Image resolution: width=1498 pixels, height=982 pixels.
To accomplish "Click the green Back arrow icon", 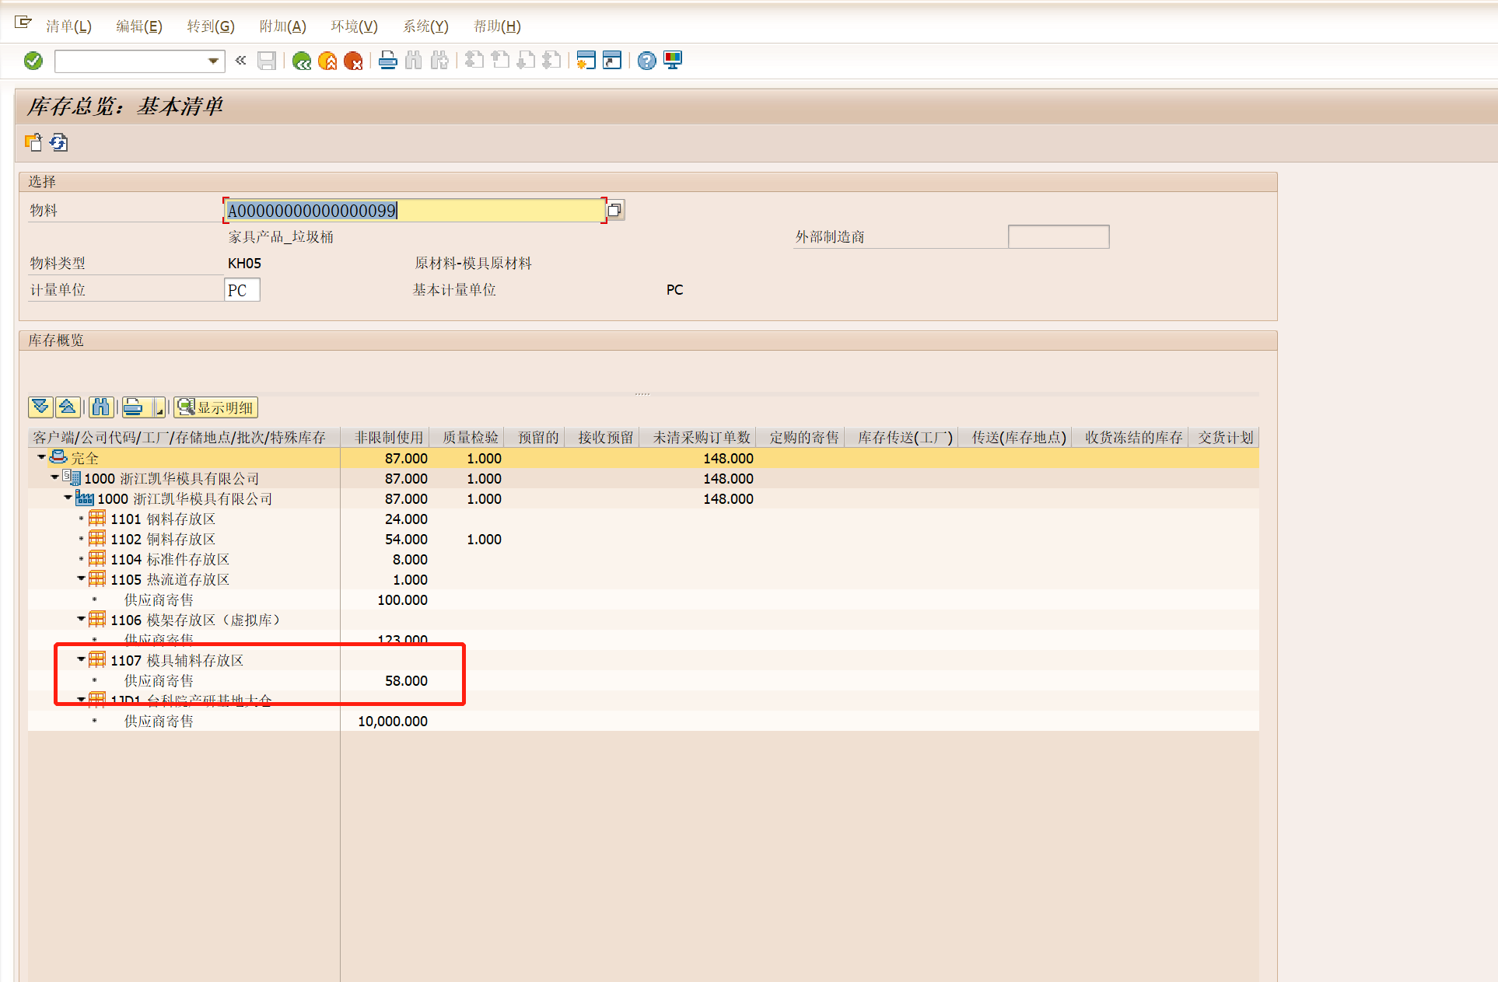I will [302, 61].
